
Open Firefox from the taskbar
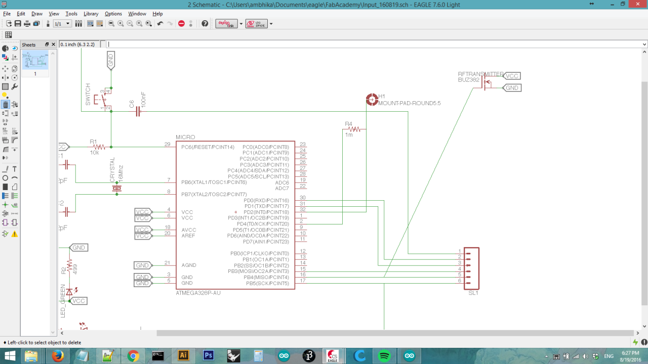[x=57, y=356]
